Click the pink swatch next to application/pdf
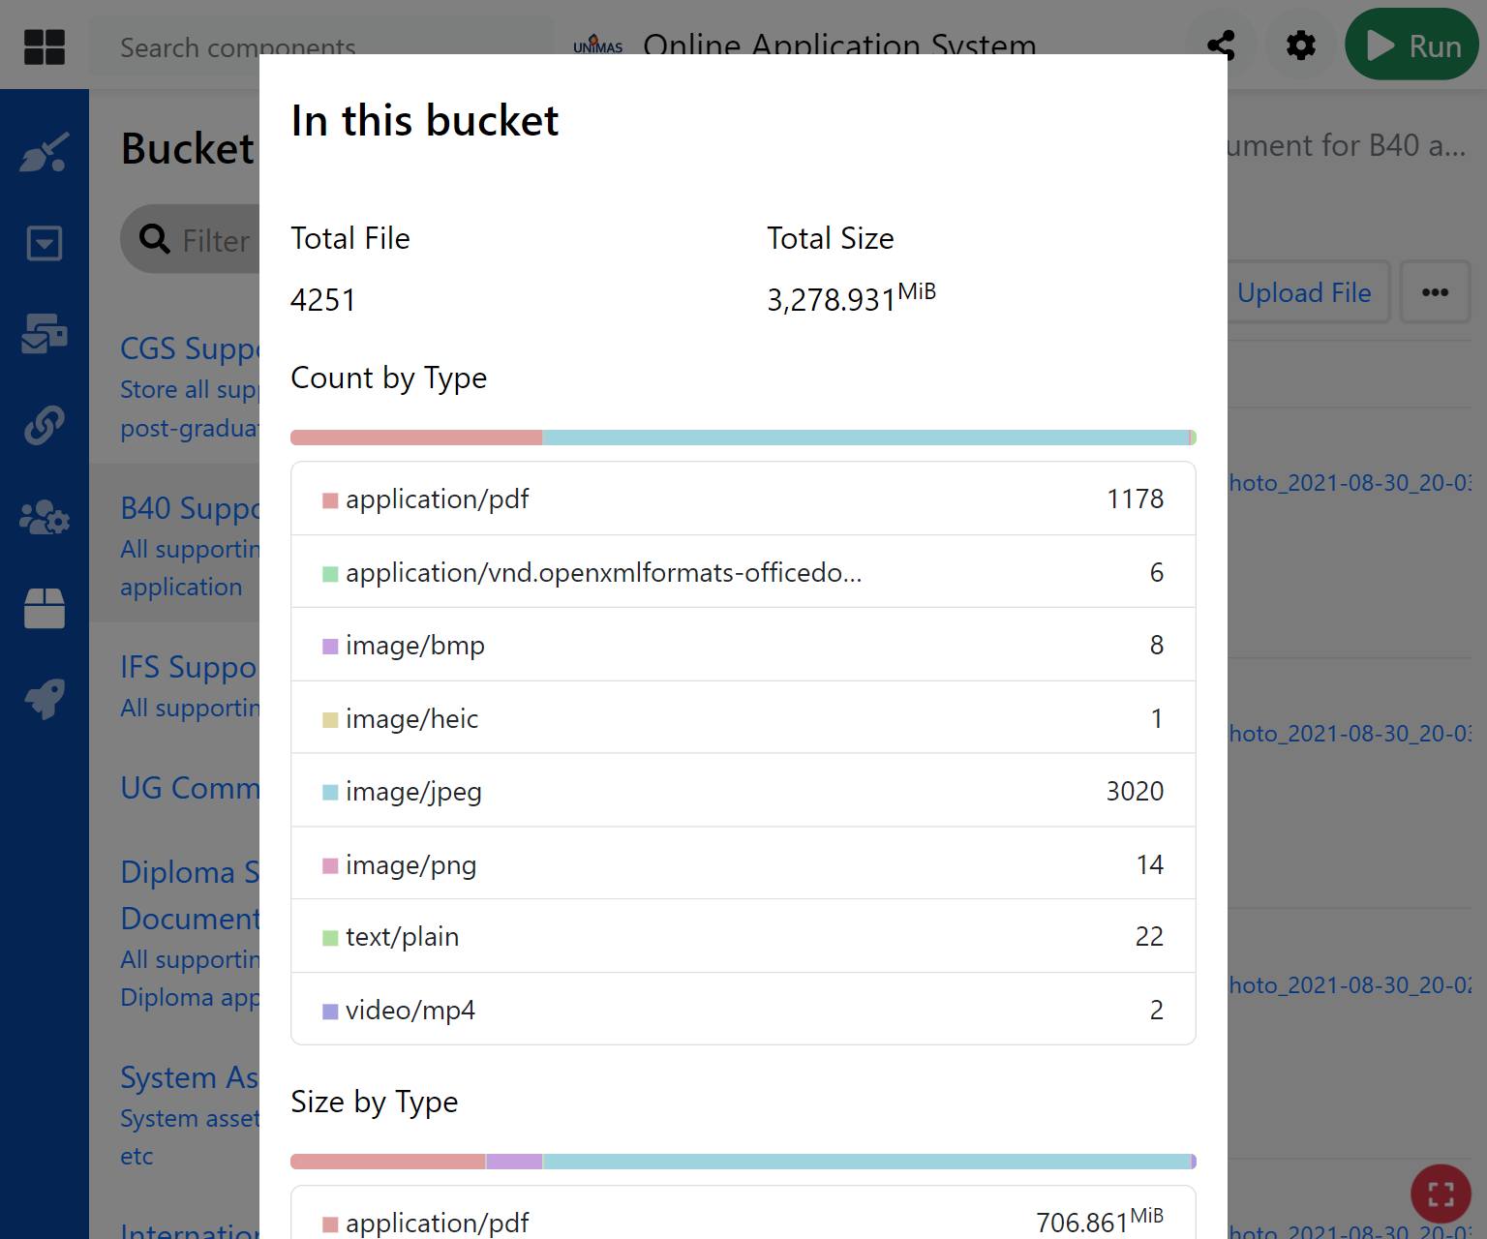This screenshot has width=1487, height=1239. tap(328, 499)
